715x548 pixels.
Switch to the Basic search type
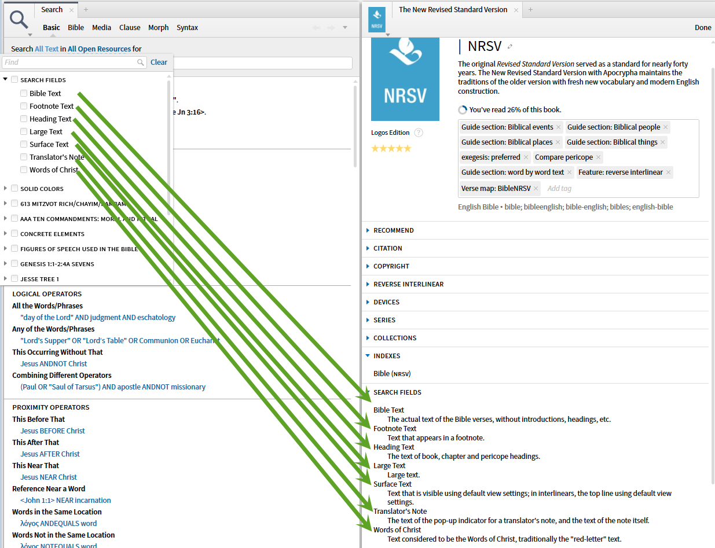click(x=51, y=27)
